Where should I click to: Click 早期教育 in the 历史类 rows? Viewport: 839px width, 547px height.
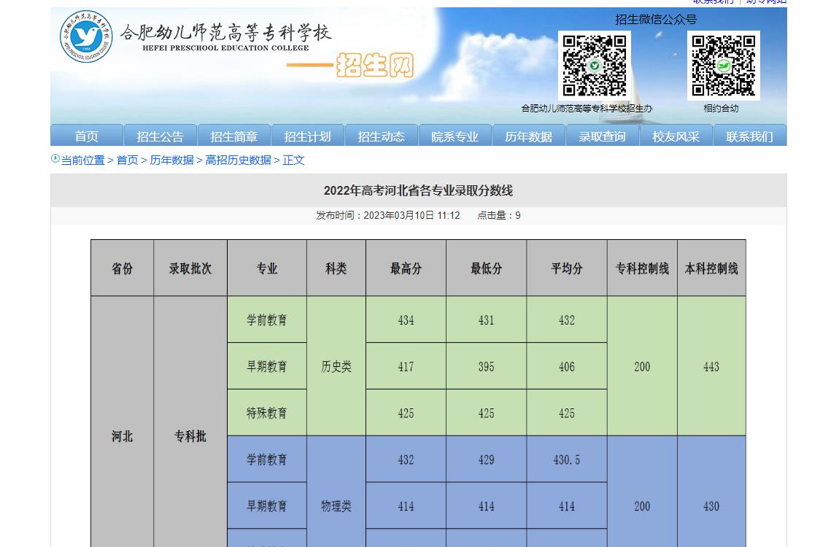pos(267,366)
